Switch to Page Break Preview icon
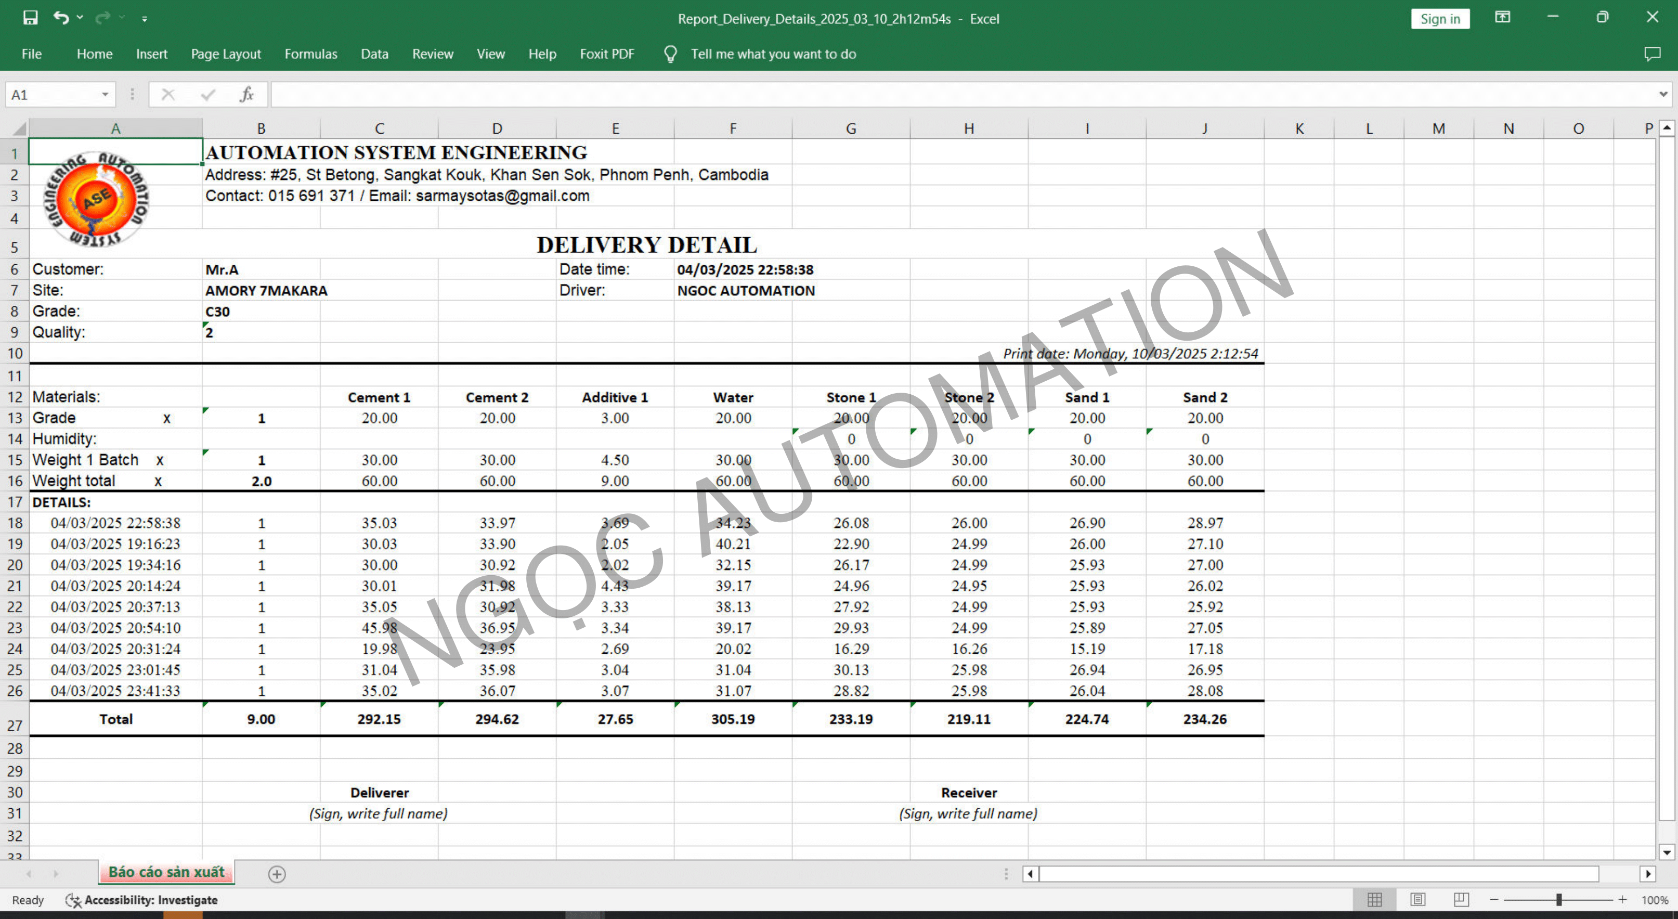Screen dimensions: 1678x919 pyautogui.click(x=1461, y=900)
